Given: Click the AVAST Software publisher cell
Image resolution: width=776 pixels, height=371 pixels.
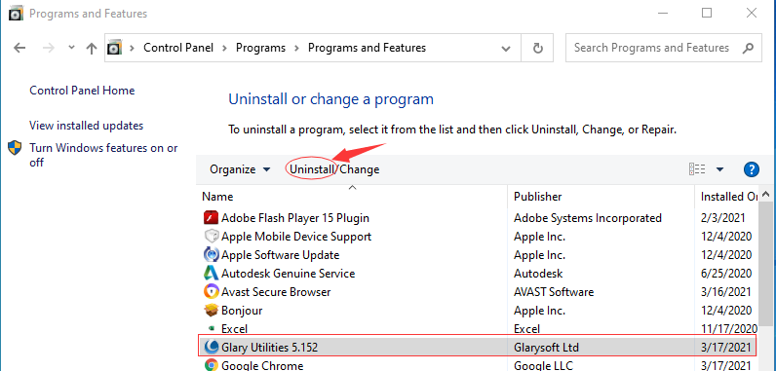Looking at the screenshot, I should [x=554, y=292].
